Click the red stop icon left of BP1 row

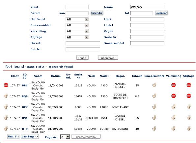click(6, 85)
